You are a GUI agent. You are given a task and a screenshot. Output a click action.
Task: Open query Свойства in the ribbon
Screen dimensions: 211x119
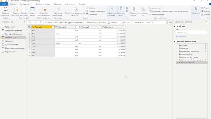click(91, 8)
